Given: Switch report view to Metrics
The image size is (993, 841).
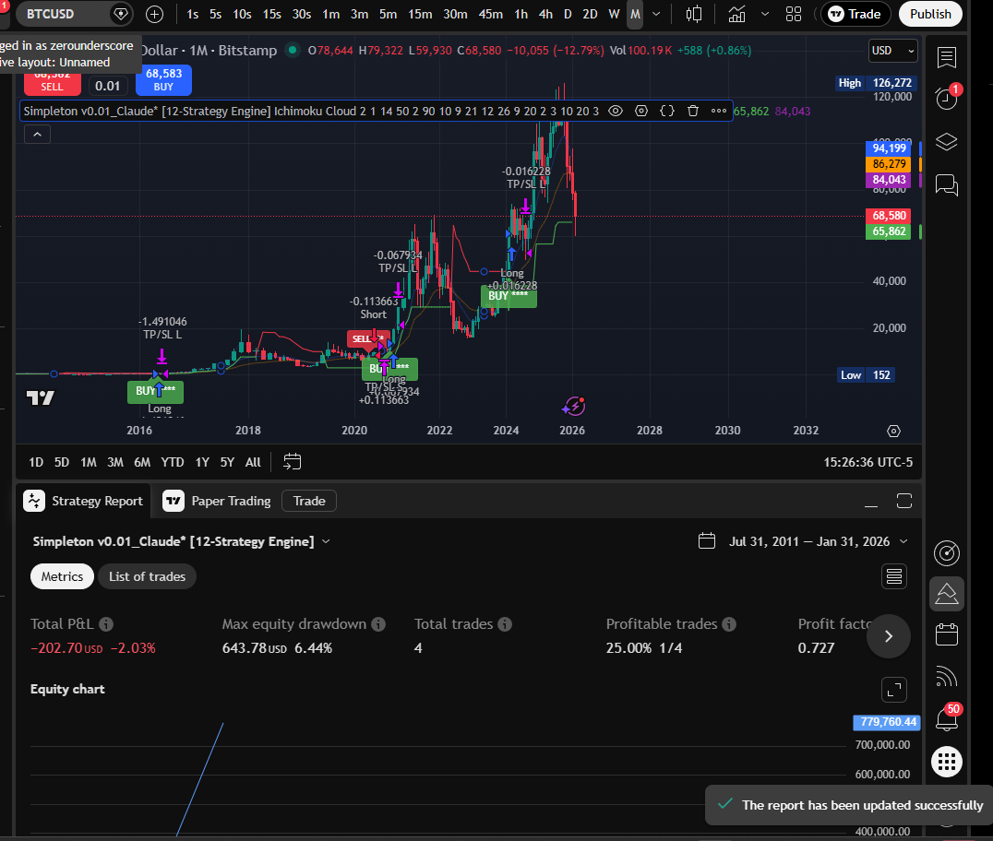Looking at the screenshot, I should (62, 575).
